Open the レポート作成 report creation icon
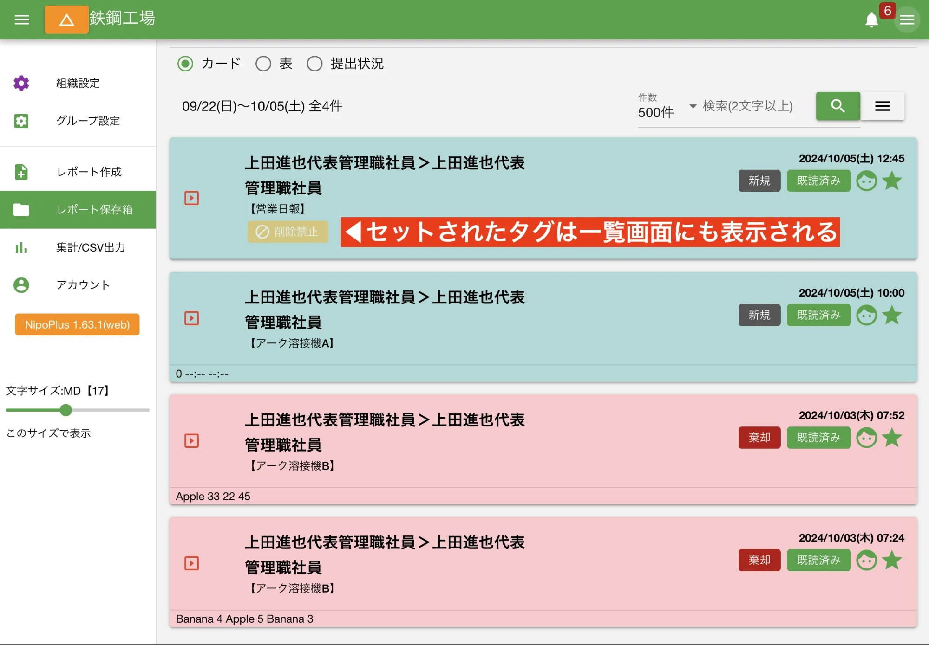 [x=21, y=172]
